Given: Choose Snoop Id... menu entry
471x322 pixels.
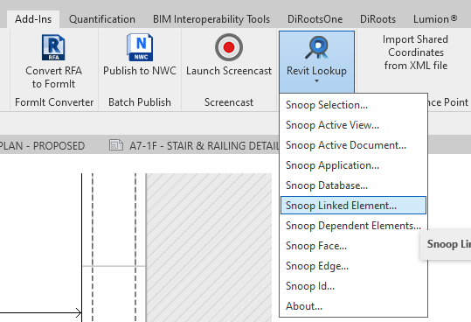Looking at the screenshot, I should click(x=354, y=286).
